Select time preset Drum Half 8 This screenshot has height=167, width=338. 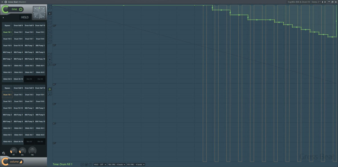tap(18, 25)
